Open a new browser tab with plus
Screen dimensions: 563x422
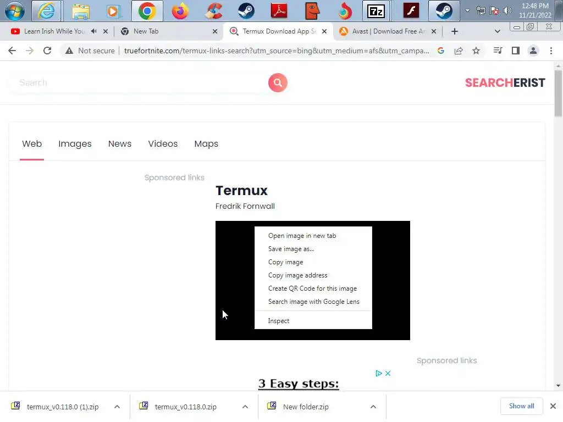click(x=455, y=31)
